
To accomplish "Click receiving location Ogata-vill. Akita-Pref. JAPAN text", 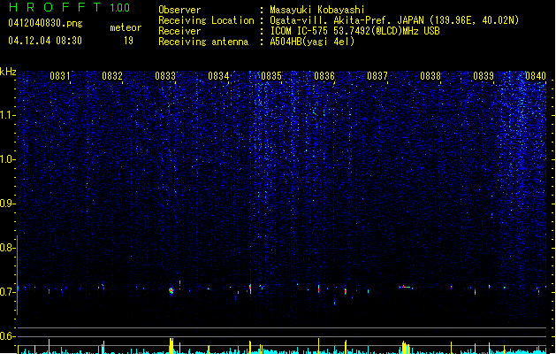I will [394, 20].
